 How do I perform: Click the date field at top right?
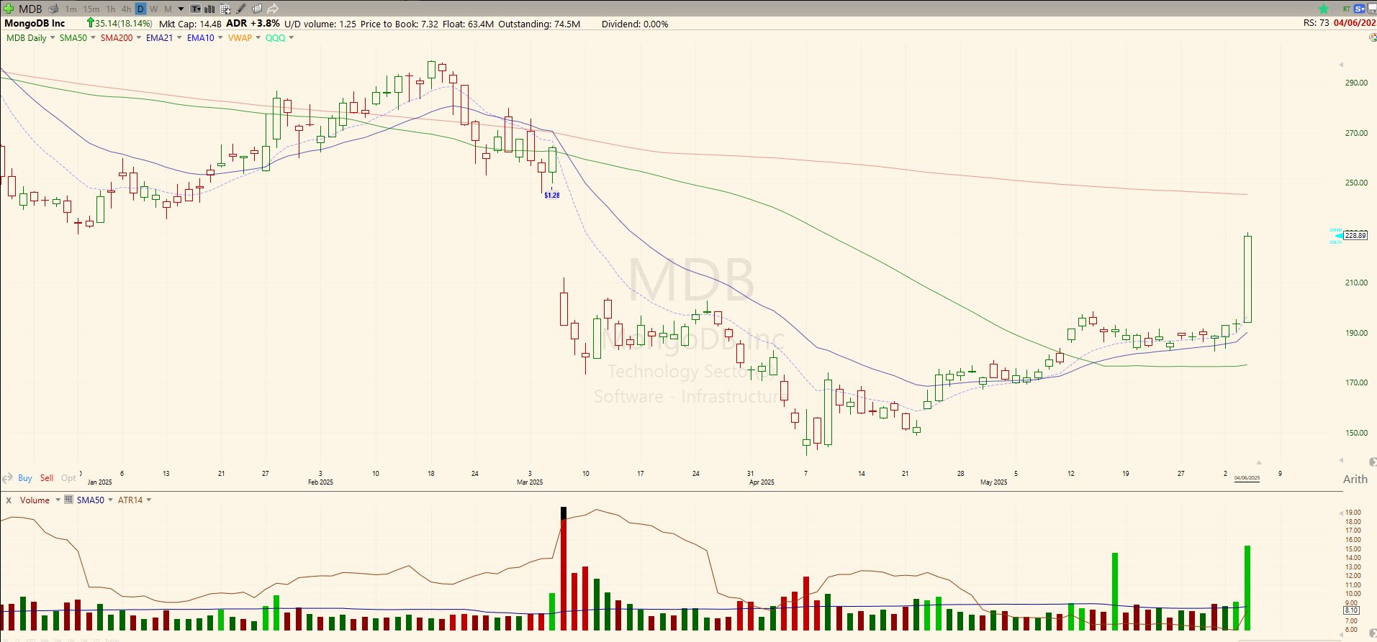[1355, 23]
